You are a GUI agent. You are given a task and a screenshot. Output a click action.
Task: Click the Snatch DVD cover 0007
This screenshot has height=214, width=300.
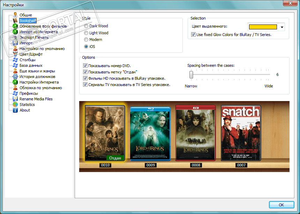click(241, 133)
